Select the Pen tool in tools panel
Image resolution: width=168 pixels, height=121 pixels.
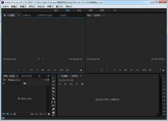(53, 109)
